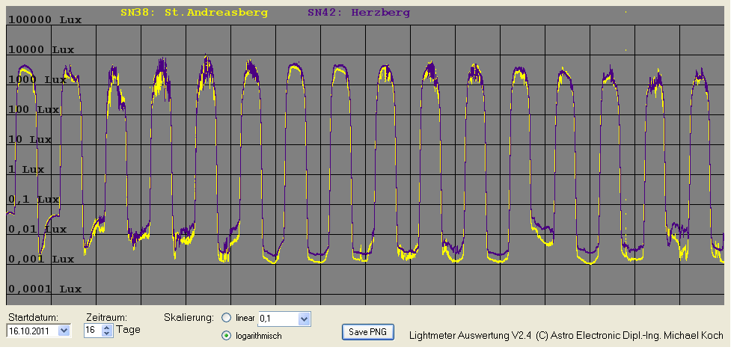Open the Startdatum date dropdown arrow

63,330
